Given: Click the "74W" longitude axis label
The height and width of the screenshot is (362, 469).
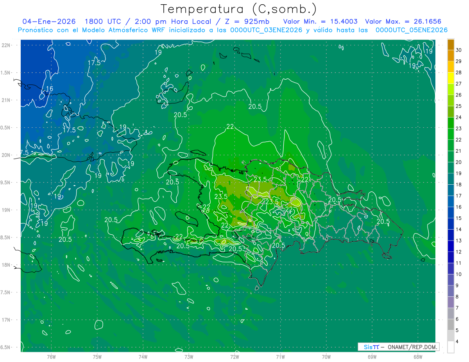Looking at the screenshot, I should 143,357.
